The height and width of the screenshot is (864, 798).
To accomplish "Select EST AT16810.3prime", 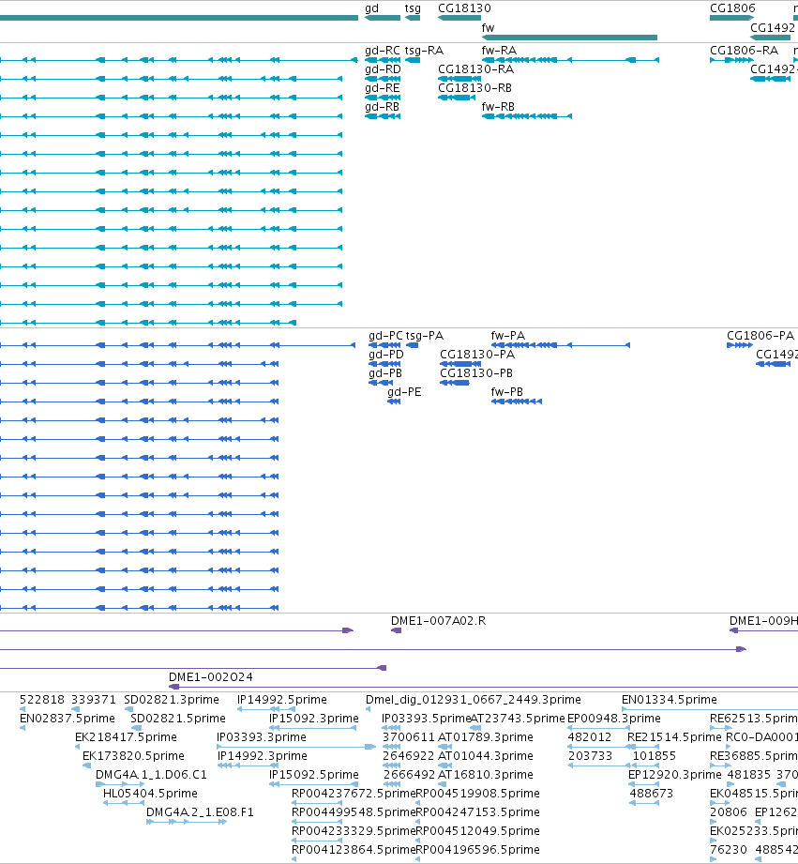I will pyautogui.click(x=486, y=775).
